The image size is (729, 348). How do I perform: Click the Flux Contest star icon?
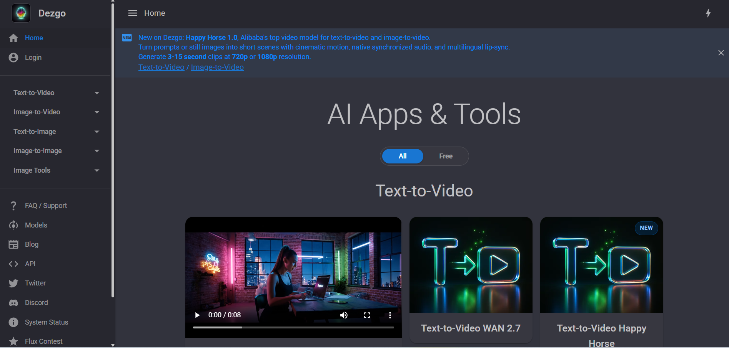coord(13,341)
